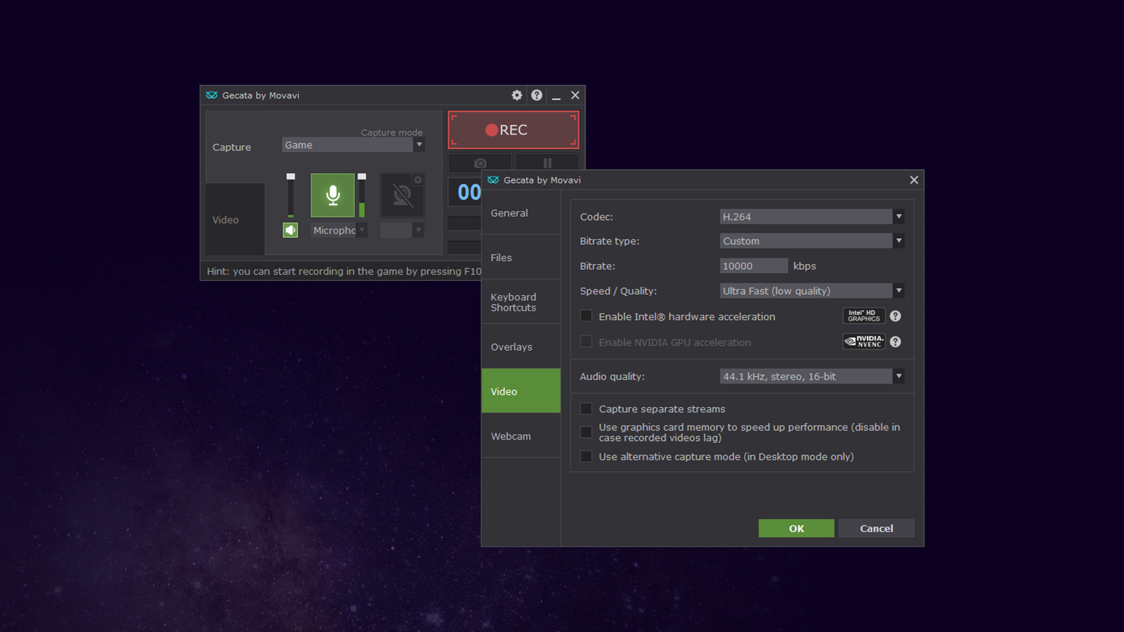The height and width of the screenshot is (632, 1124).
Task: Click the NVIDIA NVENC badge
Action: click(863, 342)
